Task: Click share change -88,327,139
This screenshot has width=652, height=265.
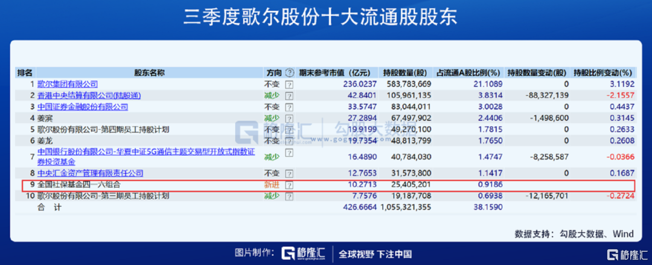Action: [x=546, y=96]
